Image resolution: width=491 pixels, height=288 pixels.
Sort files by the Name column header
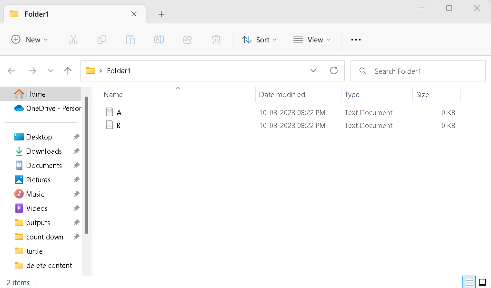point(113,95)
